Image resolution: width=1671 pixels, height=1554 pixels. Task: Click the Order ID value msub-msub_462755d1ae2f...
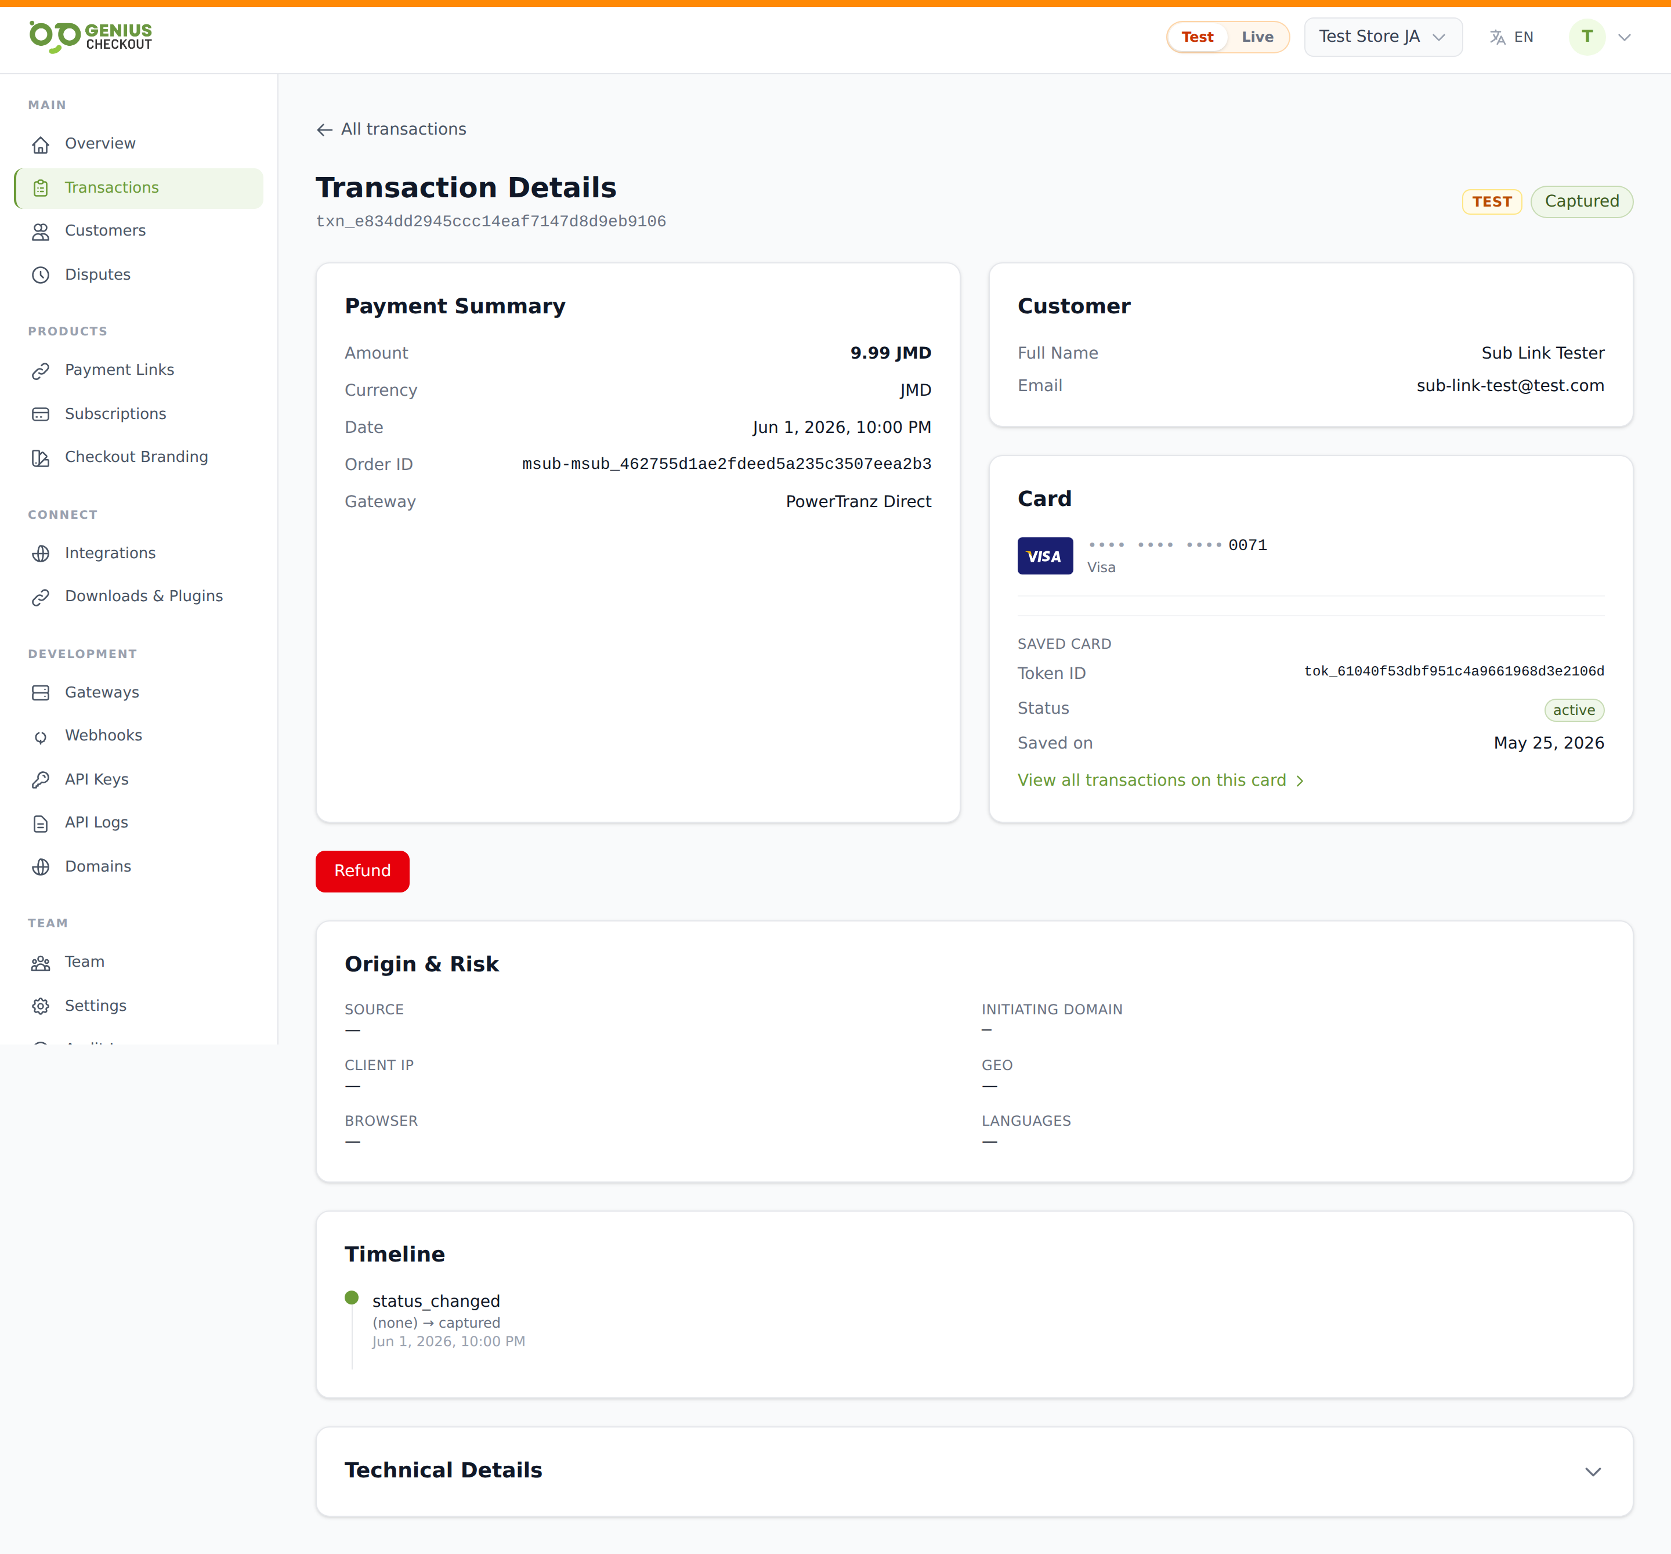click(726, 464)
